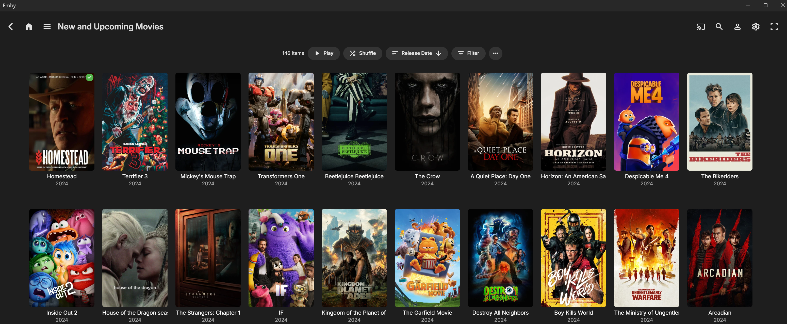This screenshot has width=787, height=324.
Task: Click the Play button
Action: (324, 53)
